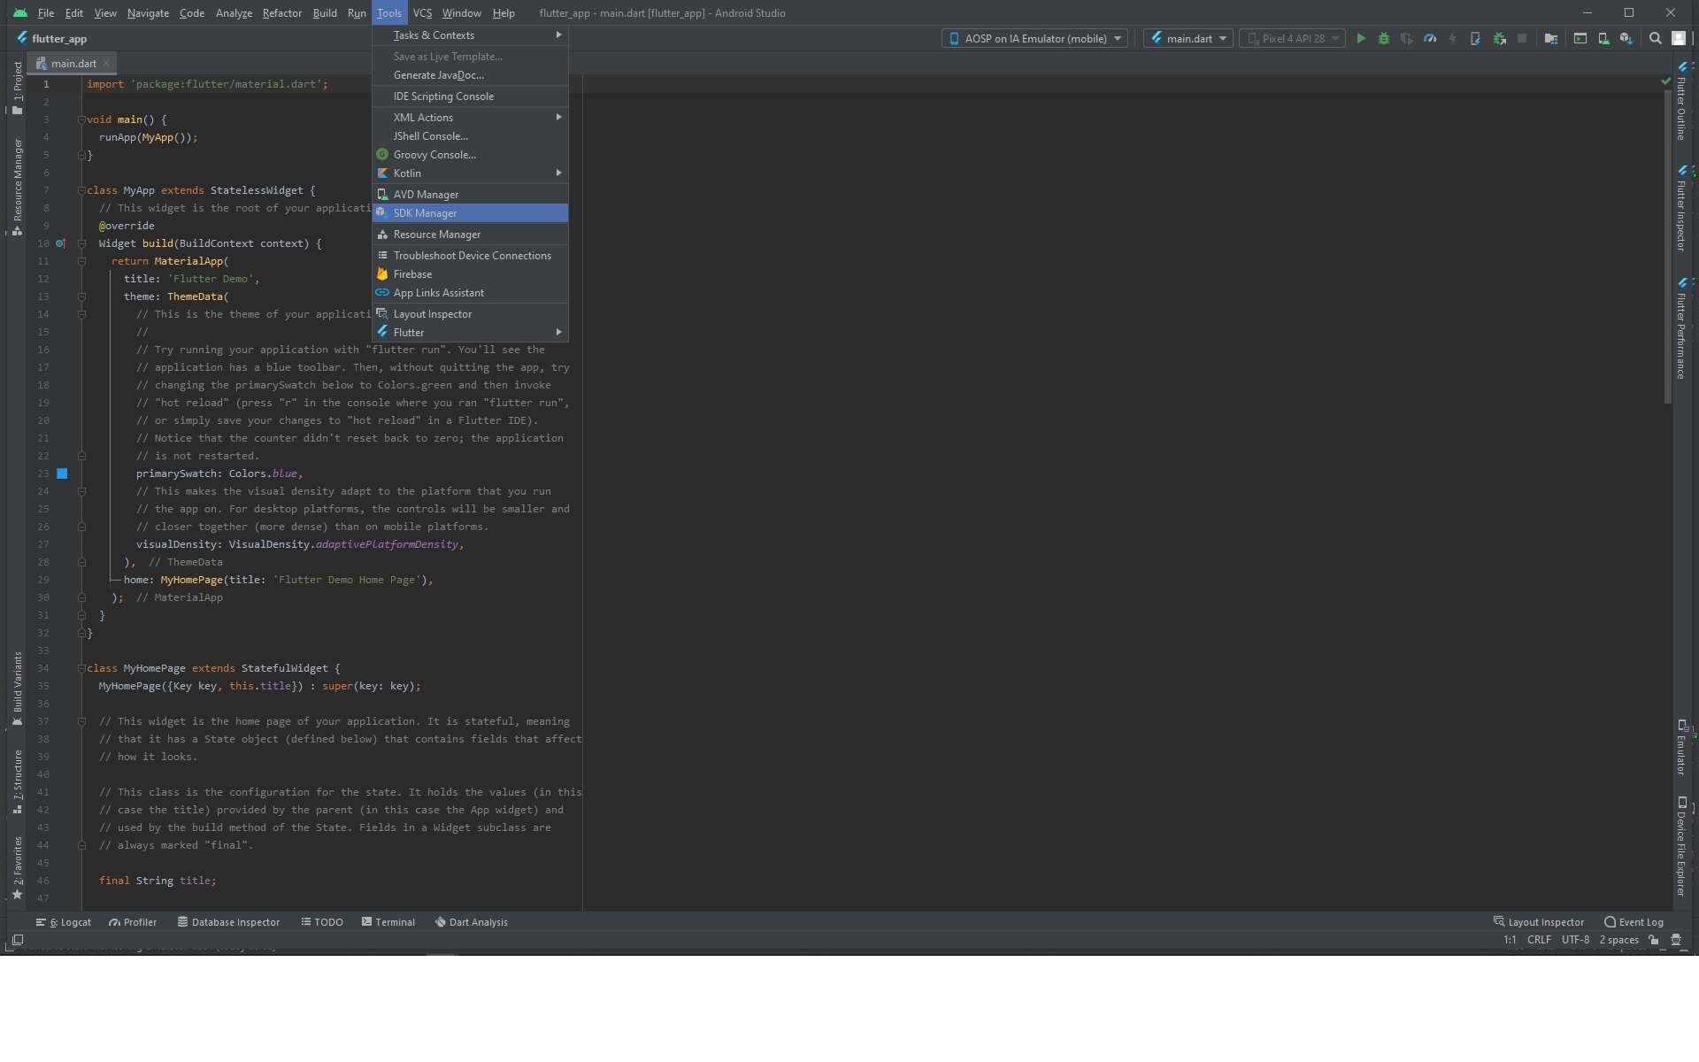This screenshot has width=1699, height=1062.
Task: Open the main.dart run configuration dropdown
Action: 1188,38
